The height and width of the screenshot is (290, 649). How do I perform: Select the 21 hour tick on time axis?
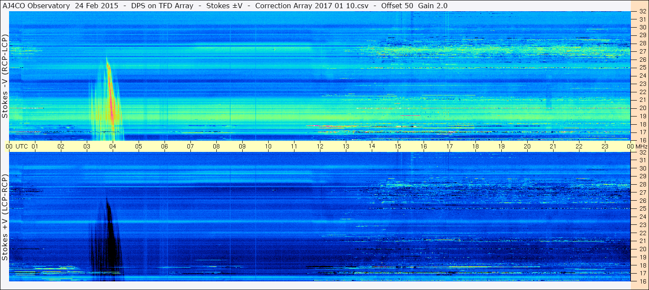[553, 146]
